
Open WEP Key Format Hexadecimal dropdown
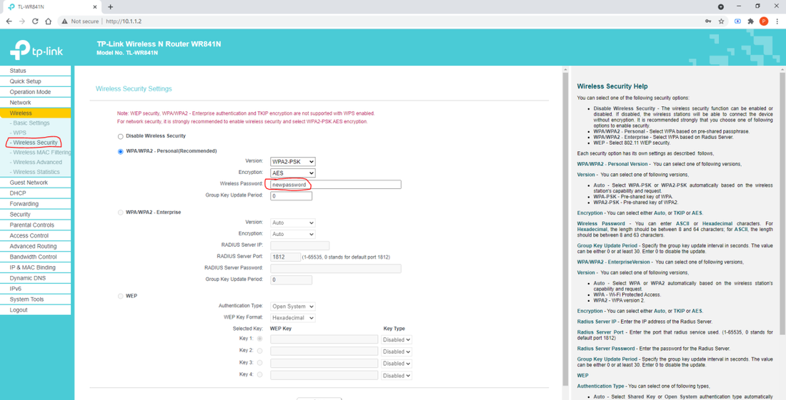293,318
